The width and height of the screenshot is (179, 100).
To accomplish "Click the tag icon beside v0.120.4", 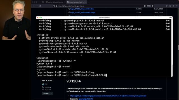I will coord(43,87).
